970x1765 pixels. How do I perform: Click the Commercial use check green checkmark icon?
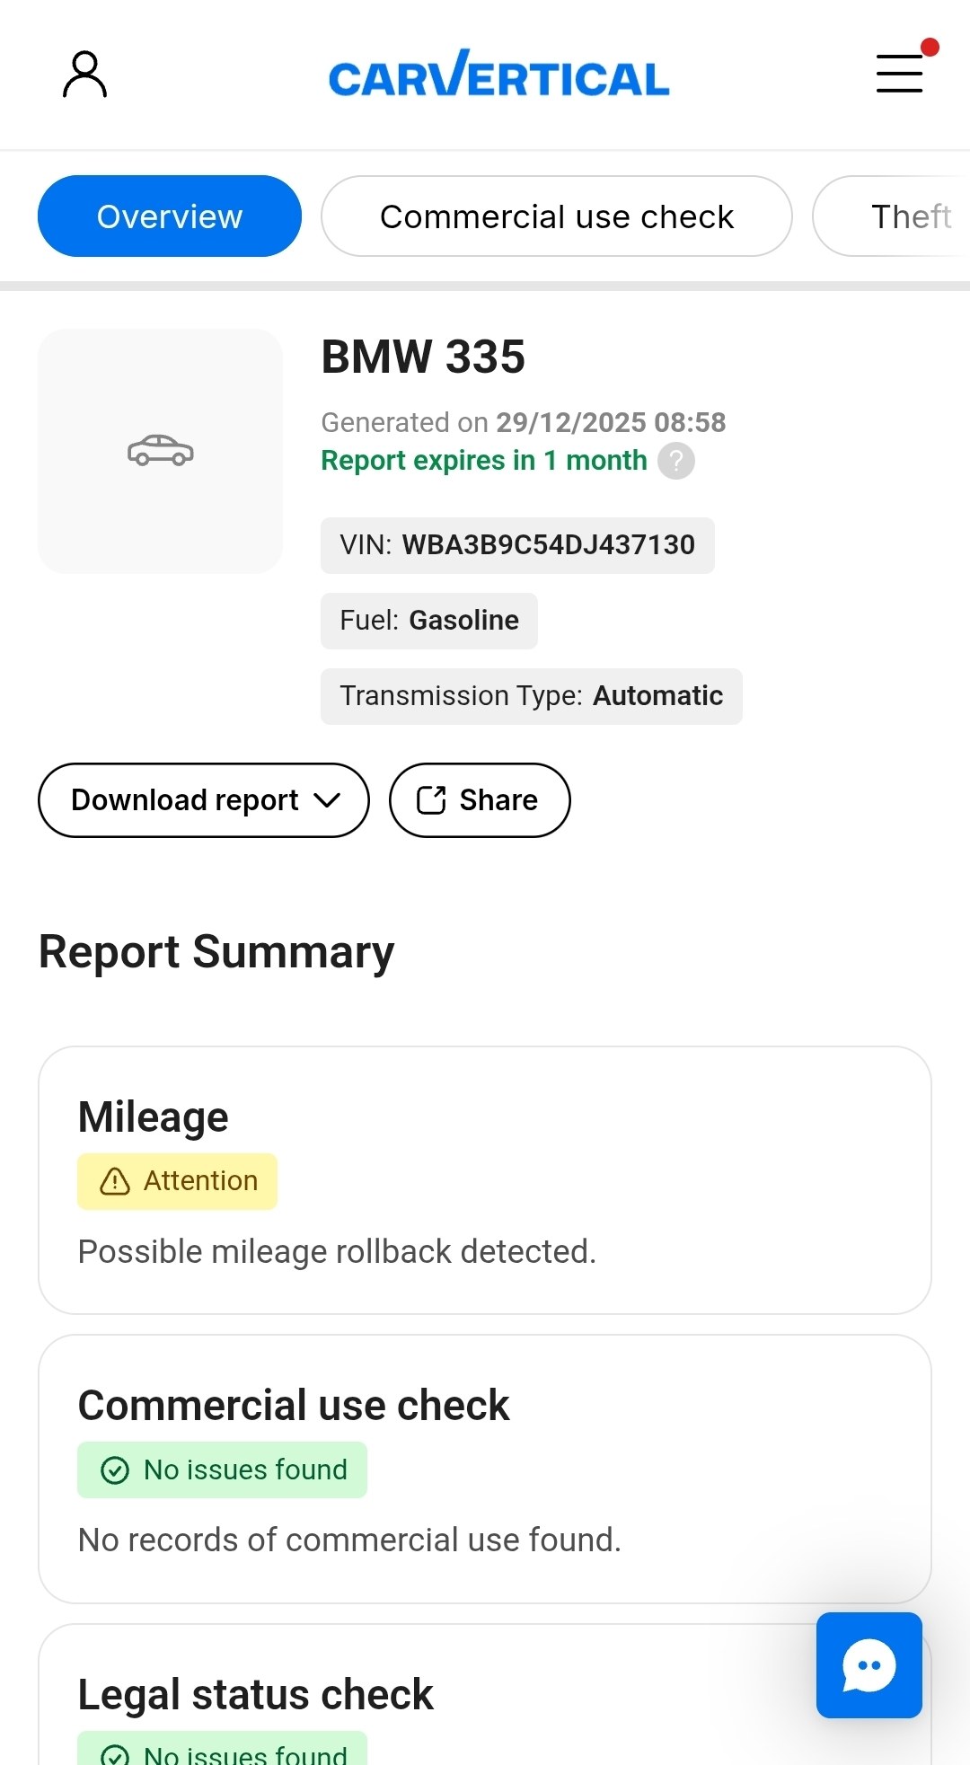click(115, 1470)
